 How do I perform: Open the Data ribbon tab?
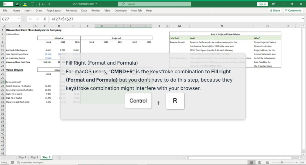84,11
